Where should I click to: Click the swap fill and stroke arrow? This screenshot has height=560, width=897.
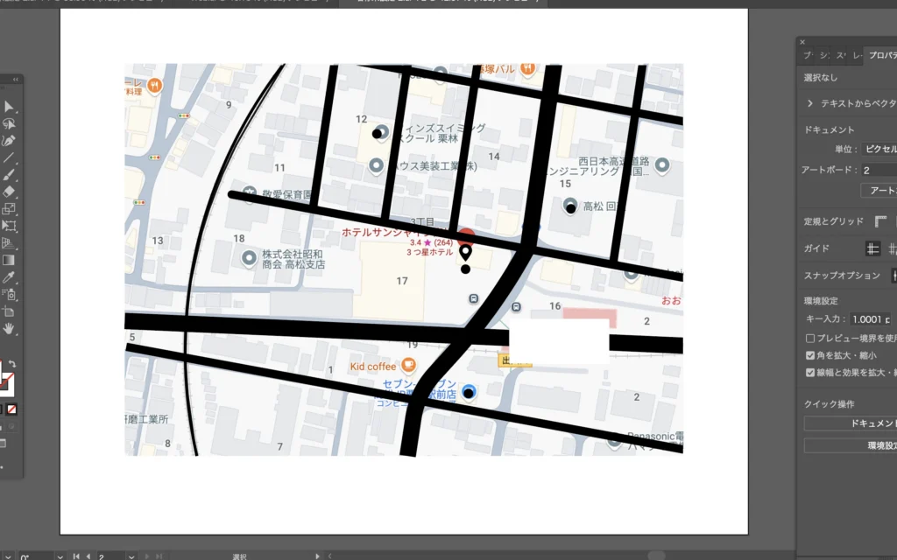12,364
